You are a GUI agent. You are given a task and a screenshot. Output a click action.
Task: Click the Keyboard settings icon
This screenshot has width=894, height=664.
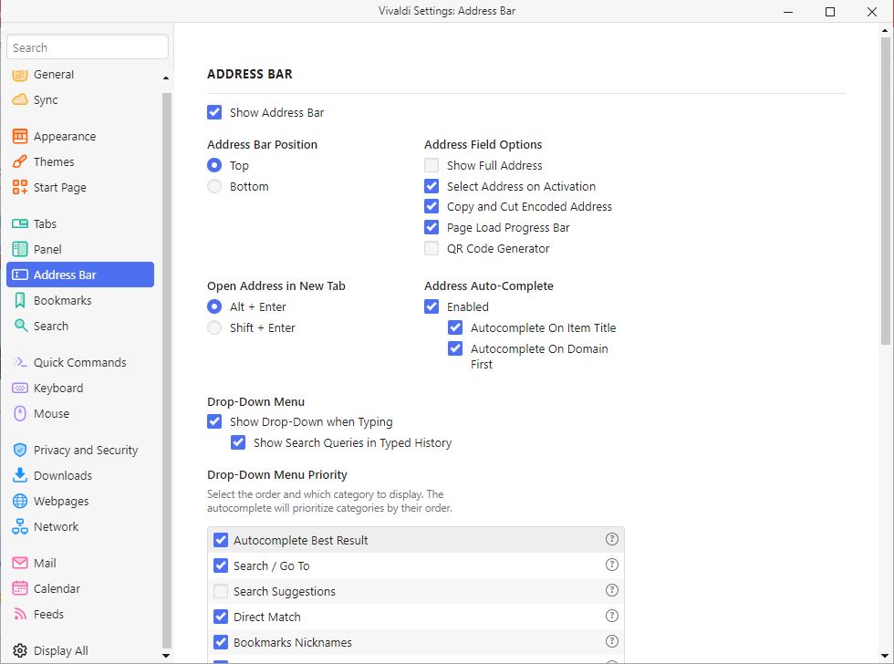pyautogui.click(x=20, y=389)
